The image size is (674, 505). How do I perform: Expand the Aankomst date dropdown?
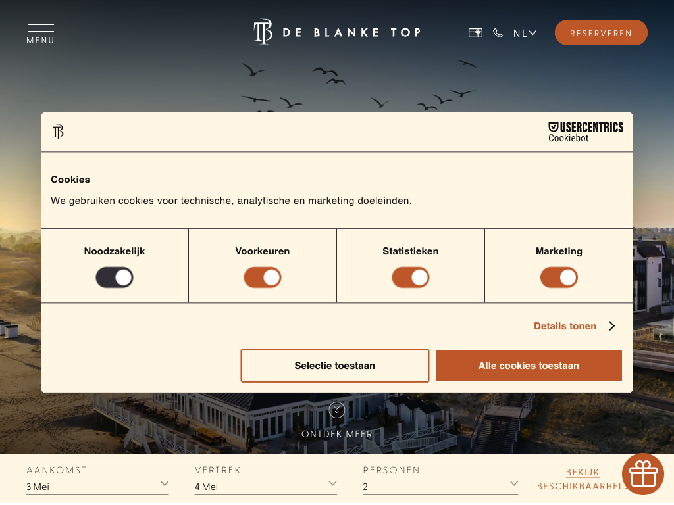[97, 486]
